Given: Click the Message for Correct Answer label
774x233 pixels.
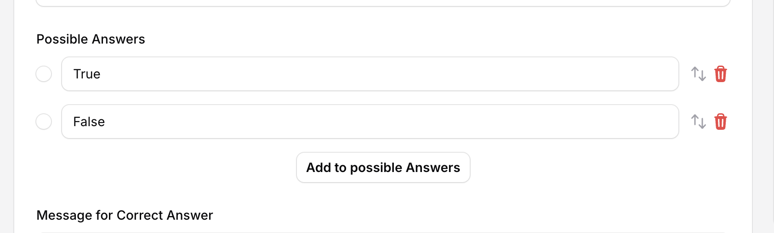Looking at the screenshot, I should 125,215.
